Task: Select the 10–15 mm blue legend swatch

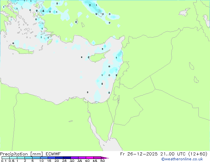Action: [x=44, y=158]
